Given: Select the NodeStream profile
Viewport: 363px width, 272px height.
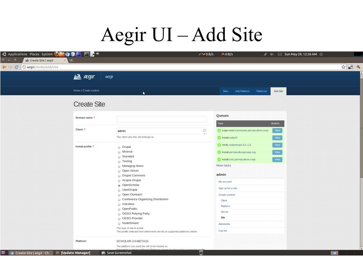Looking at the screenshot, I should point(119,224).
